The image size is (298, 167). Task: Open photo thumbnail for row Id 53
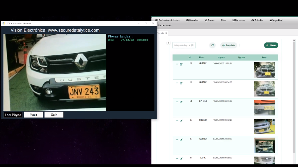coord(264,70)
